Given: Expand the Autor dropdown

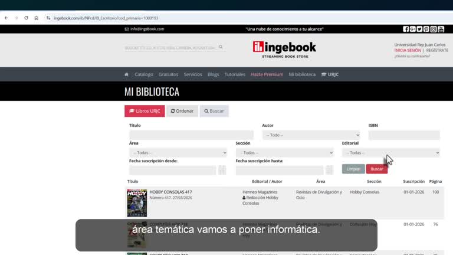Looking at the screenshot, I should click(311, 135).
